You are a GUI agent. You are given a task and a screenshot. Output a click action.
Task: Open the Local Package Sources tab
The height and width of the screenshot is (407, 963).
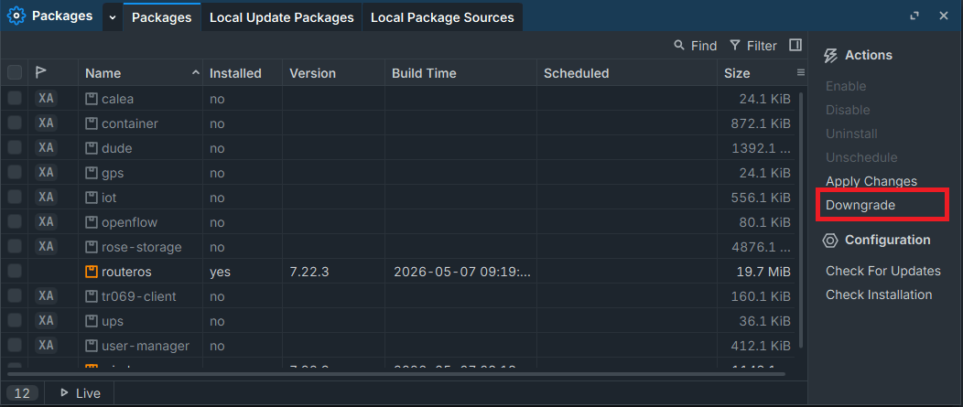click(442, 17)
